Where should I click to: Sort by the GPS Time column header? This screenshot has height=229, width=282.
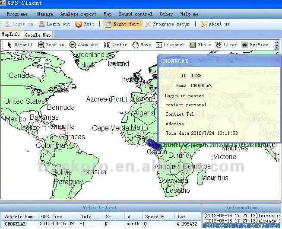[x=51, y=216]
